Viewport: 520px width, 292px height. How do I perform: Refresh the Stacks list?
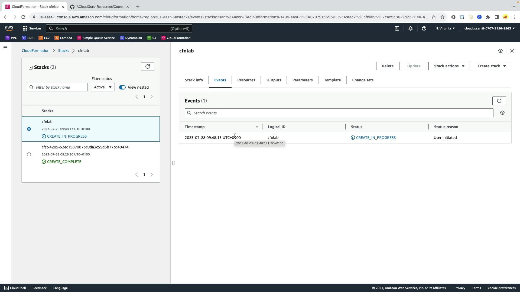coord(147,67)
